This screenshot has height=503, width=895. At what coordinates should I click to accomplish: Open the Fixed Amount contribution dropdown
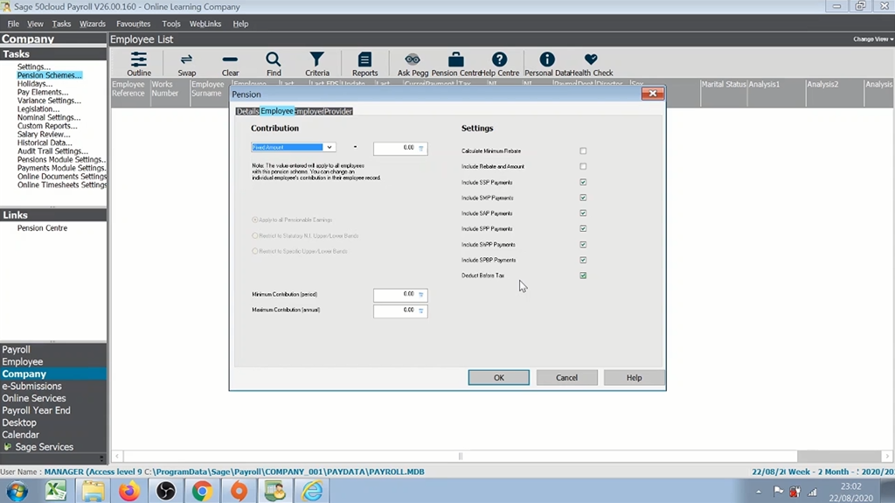[330, 147]
